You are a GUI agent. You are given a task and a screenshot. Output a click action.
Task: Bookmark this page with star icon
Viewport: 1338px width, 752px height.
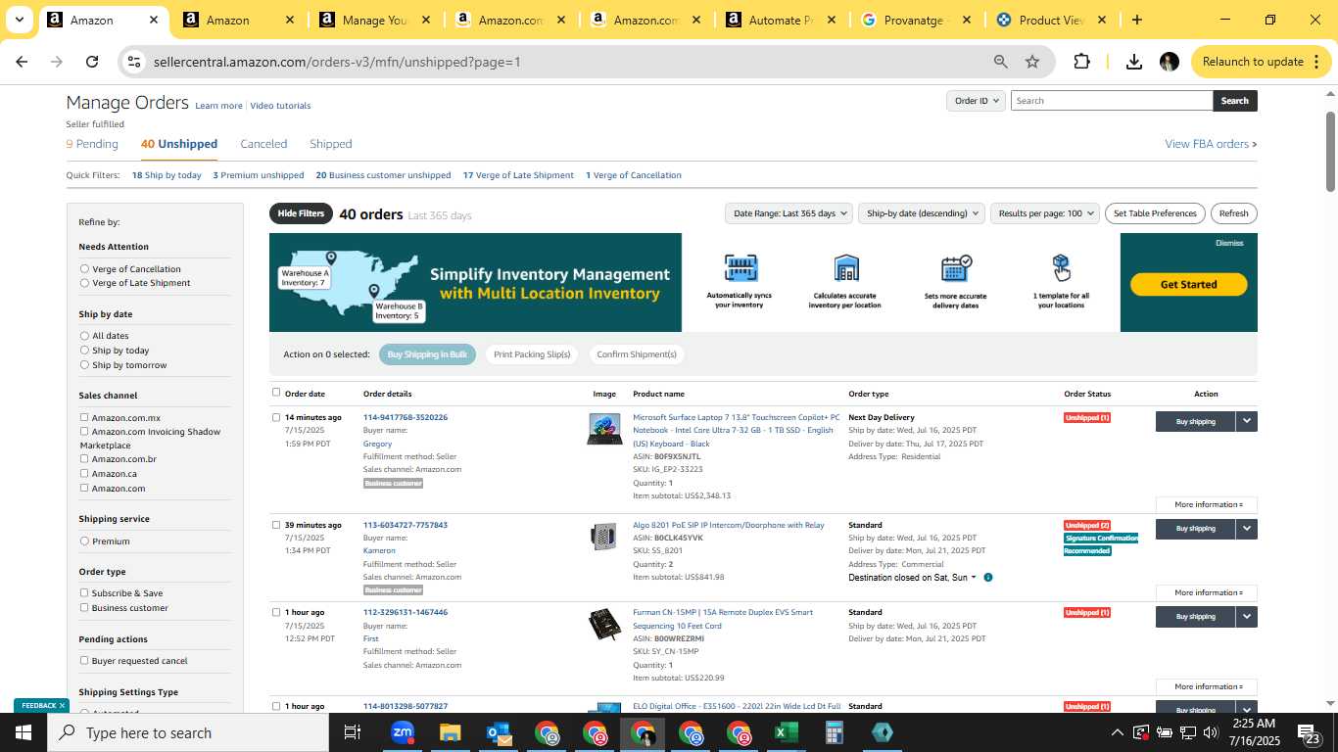click(x=1032, y=62)
